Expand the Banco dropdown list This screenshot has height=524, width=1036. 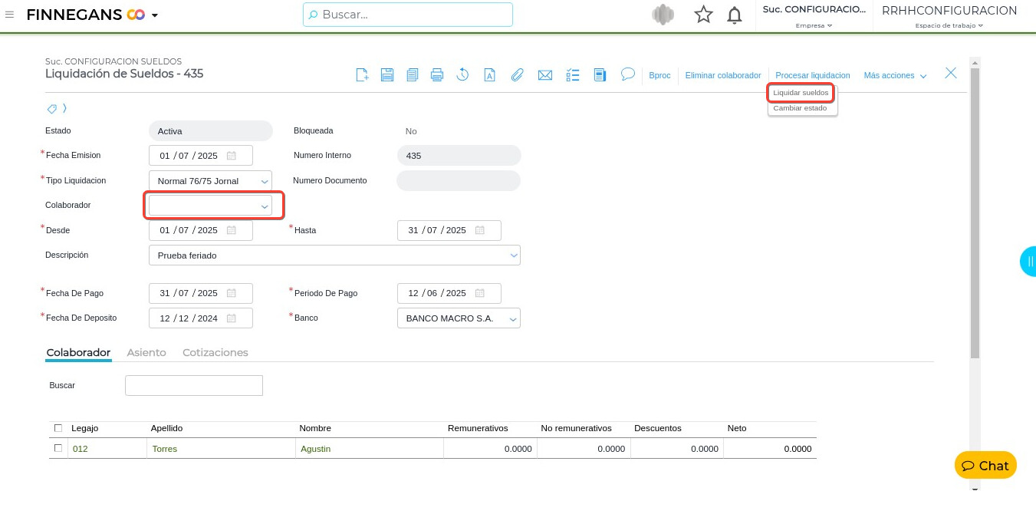click(x=512, y=318)
